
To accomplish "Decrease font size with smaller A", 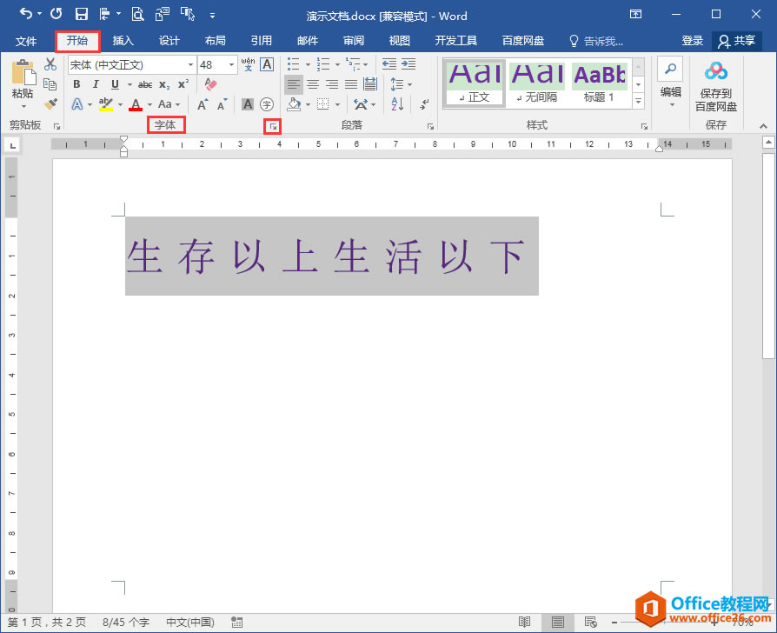I will pyautogui.click(x=222, y=104).
